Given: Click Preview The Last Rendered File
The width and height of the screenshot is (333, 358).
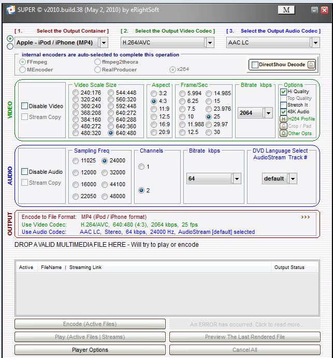Looking at the screenshot, I should (245, 337).
